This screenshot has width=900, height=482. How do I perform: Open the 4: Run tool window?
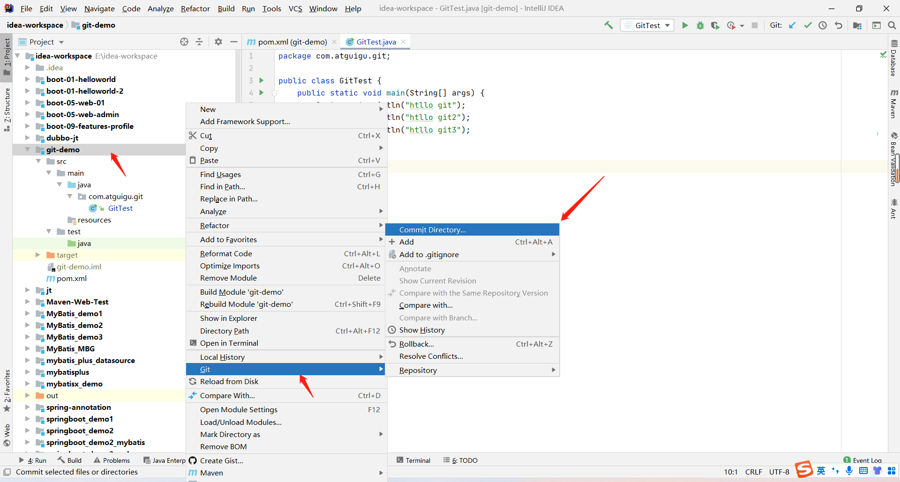click(x=32, y=460)
